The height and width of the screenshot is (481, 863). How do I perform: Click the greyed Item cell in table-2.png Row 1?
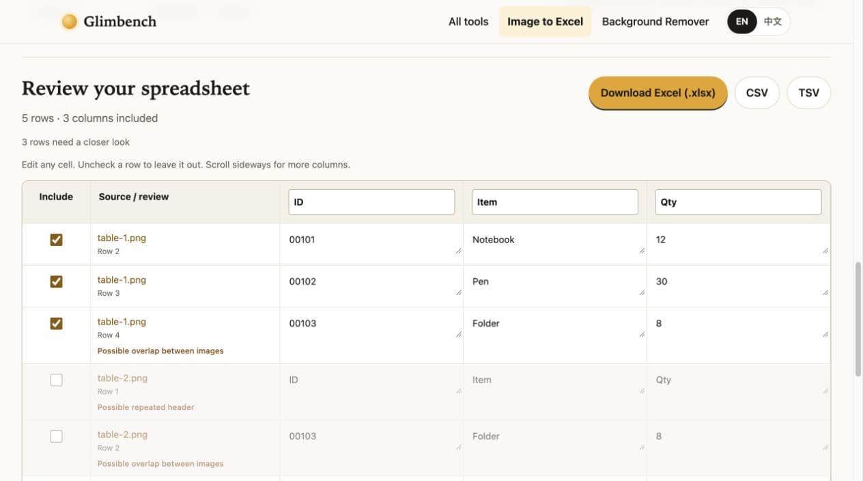coord(555,391)
